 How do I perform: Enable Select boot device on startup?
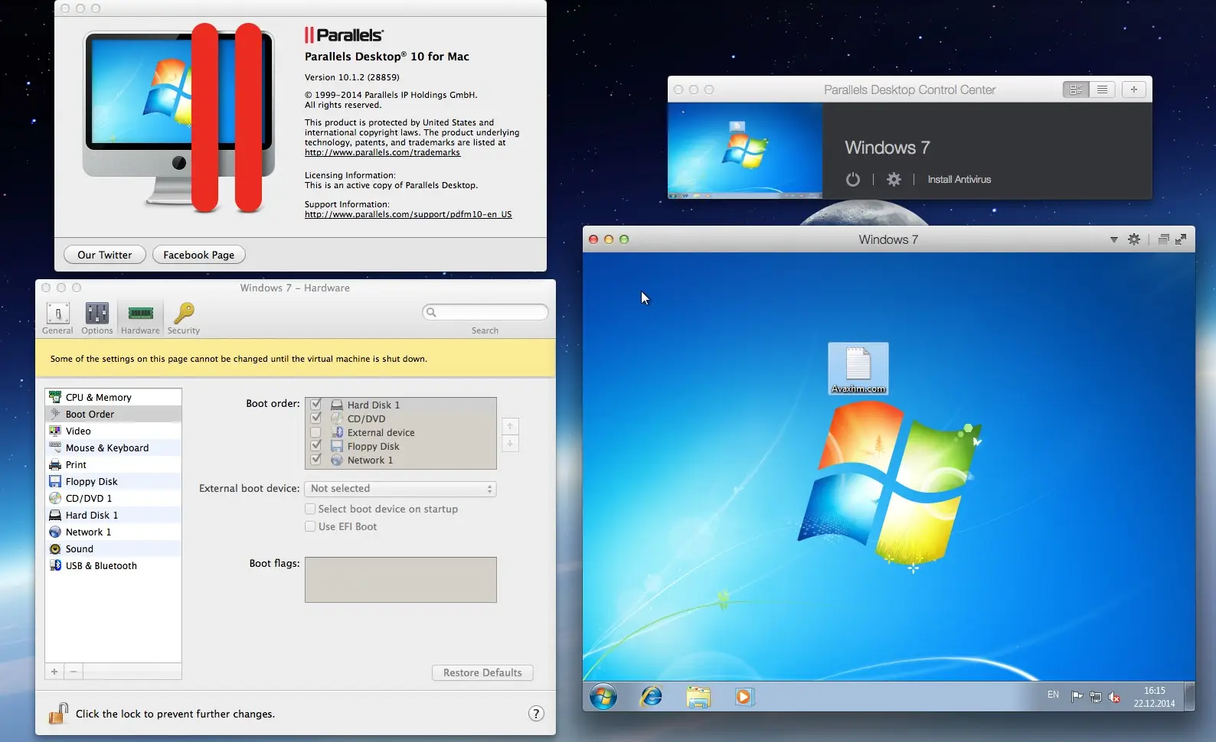(x=310, y=509)
